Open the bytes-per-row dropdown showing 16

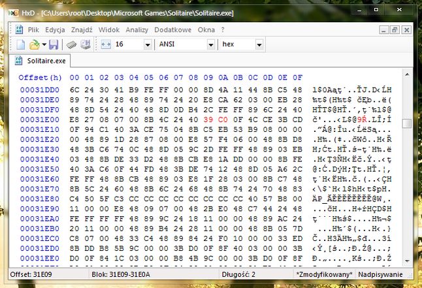tap(148, 44)
